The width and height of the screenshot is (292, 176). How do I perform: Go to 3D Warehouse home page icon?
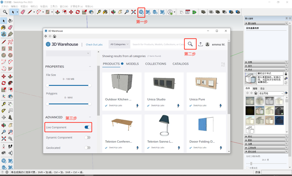click(55, 36)
